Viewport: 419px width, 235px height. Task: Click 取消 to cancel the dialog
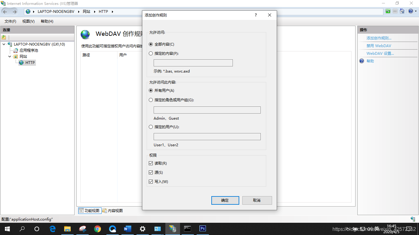[x=257, y=200]
